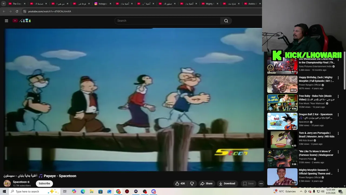Show hidden system tray icons
The width and height of the screenshot is (346, 195).
pos(301,191)
